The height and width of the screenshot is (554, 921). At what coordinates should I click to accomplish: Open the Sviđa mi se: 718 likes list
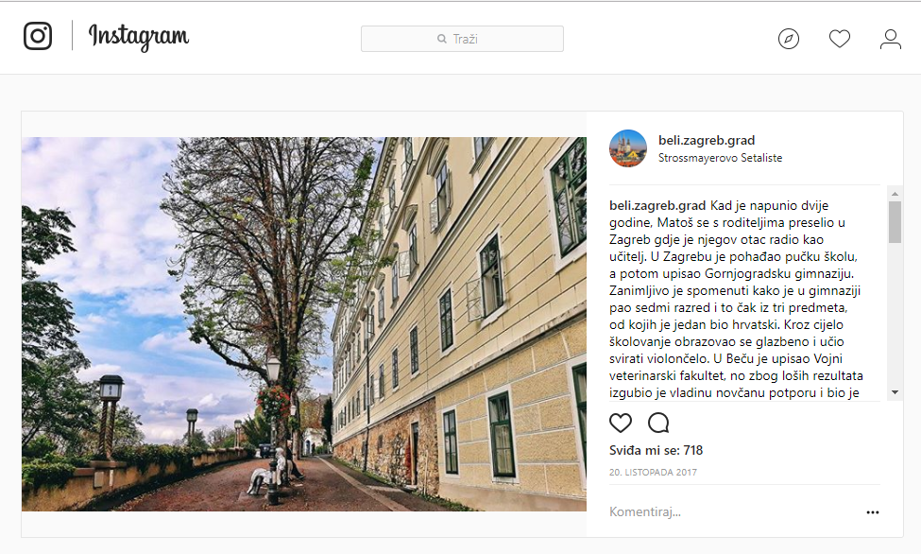click(x=657, y=451)
